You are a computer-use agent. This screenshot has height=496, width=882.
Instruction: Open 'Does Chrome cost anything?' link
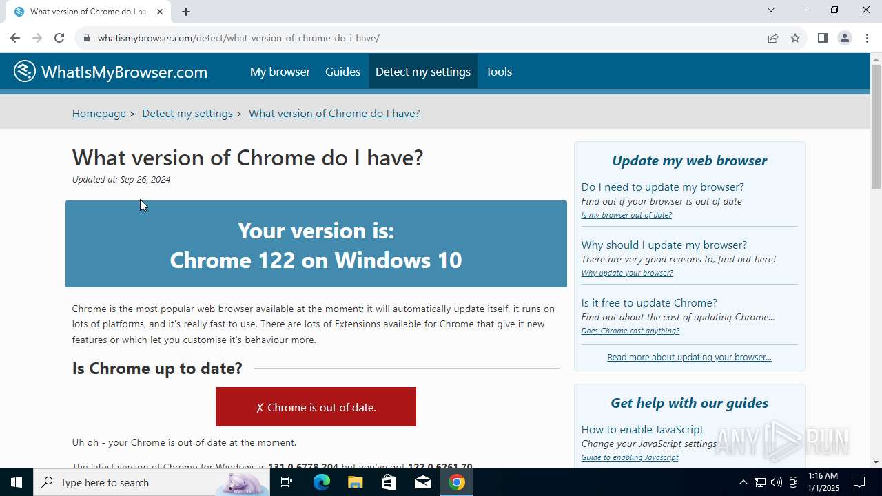click(630, 331)
